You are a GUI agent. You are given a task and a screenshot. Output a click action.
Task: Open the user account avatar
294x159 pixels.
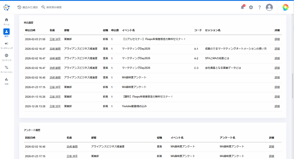tap(269, 7)
